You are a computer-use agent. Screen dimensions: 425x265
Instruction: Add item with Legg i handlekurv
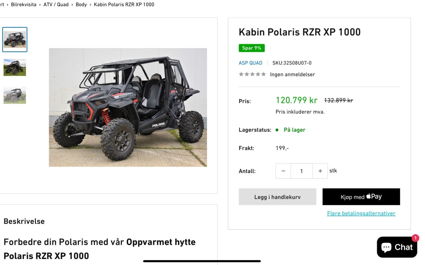[278, 197]
